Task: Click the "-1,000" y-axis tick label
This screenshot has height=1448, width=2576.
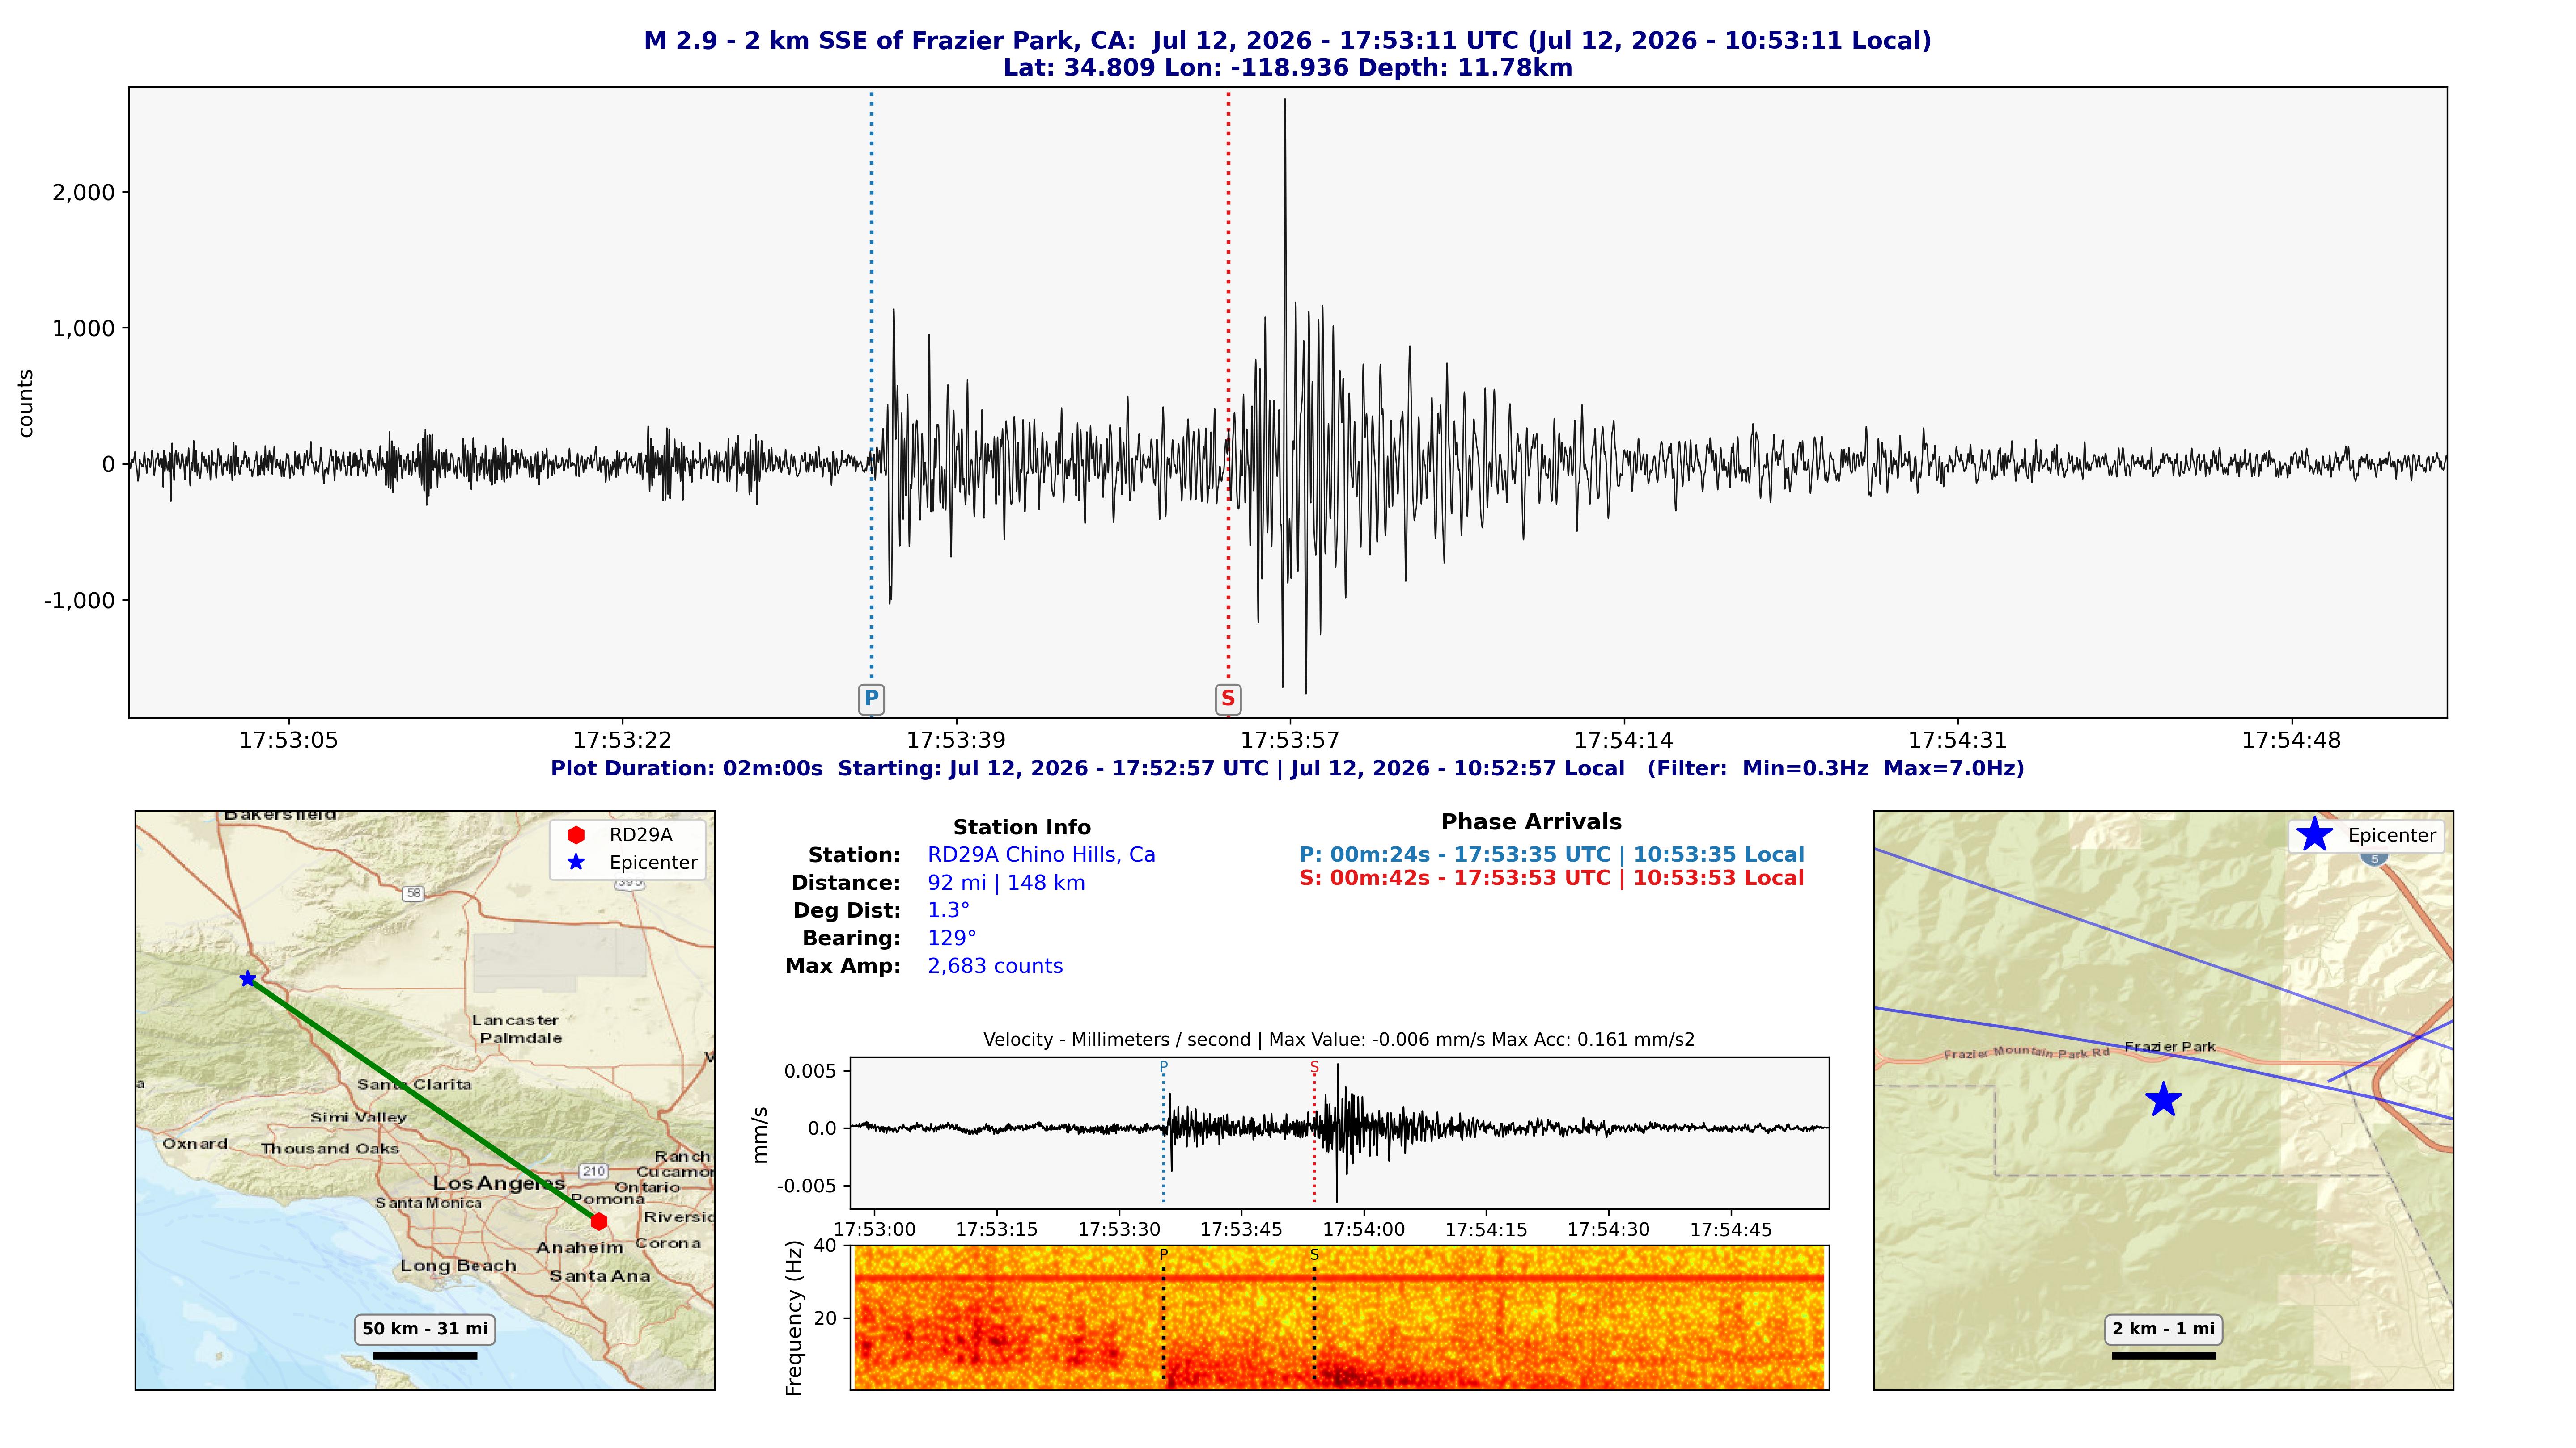Action: coord(80,601)
